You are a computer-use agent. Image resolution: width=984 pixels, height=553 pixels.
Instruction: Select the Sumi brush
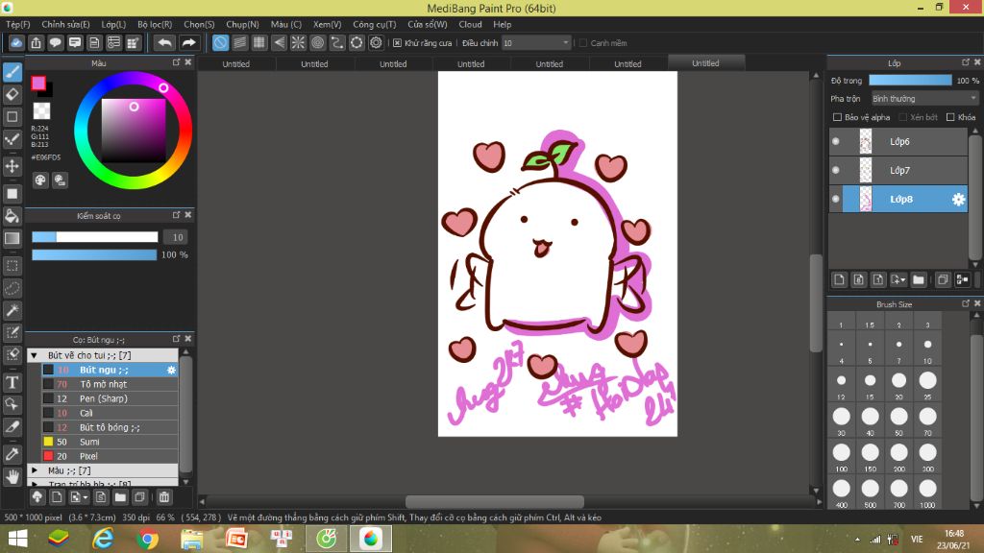coord(110,442)
